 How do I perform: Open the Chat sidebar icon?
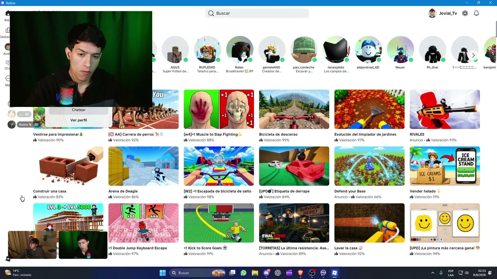pos(7,63)
